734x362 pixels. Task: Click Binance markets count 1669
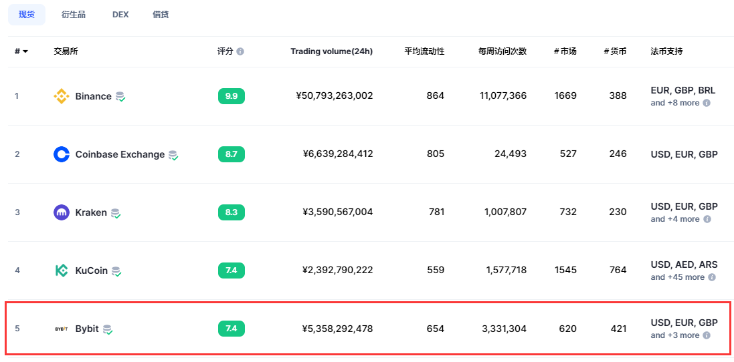coord(566,96)
